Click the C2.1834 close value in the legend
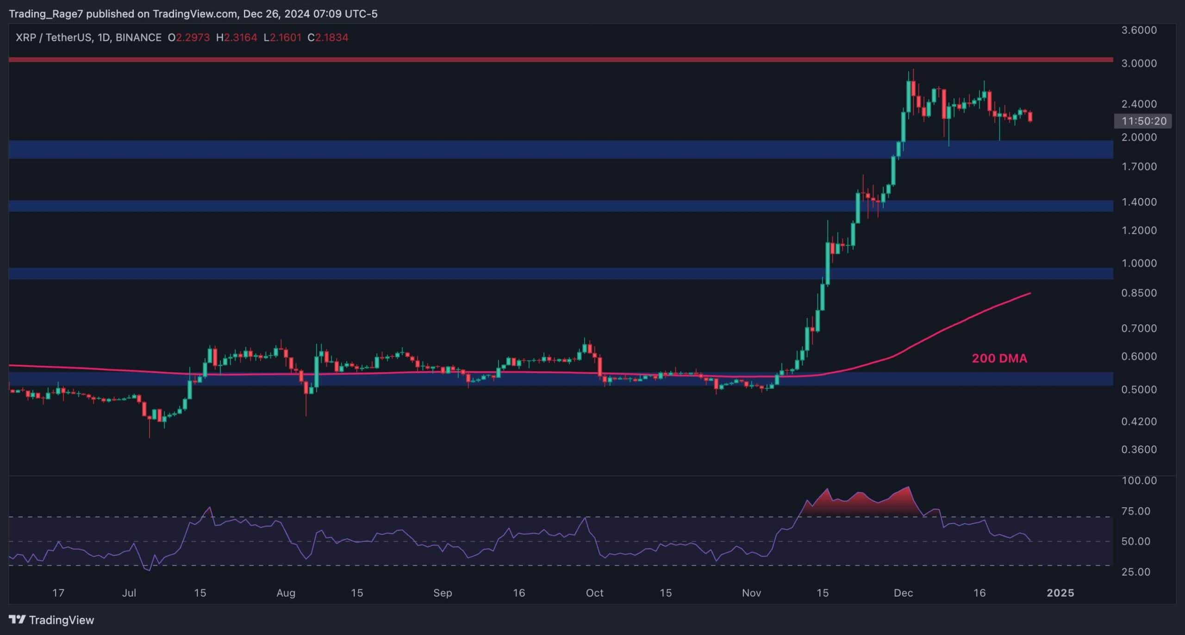This screenshot has width=1185, height=635. 330,37
